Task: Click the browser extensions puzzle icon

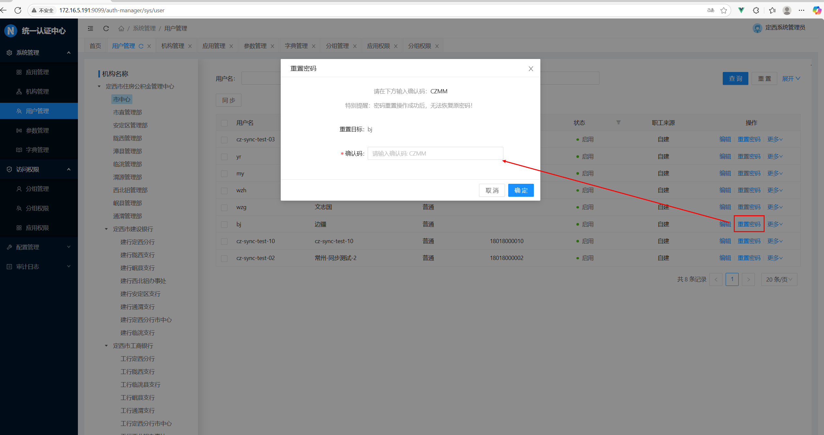Action: [756, 10]
